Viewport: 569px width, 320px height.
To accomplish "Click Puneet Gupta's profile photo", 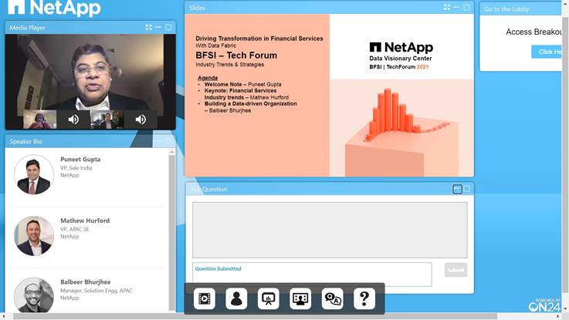I will 34,175.
